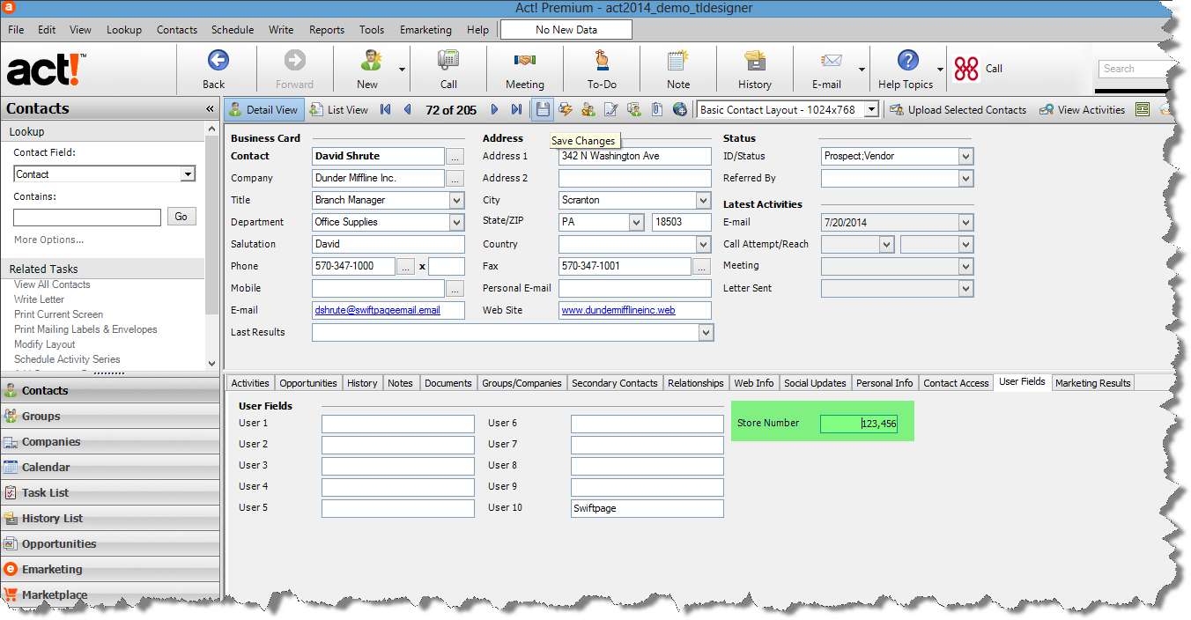
Task: Go to the previous contact record
Action: 407,110
